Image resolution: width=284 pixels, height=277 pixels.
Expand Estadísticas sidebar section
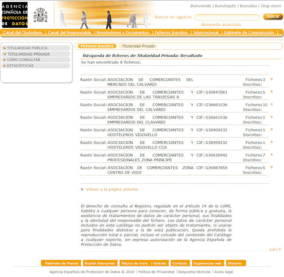click(x=35, y=66)
